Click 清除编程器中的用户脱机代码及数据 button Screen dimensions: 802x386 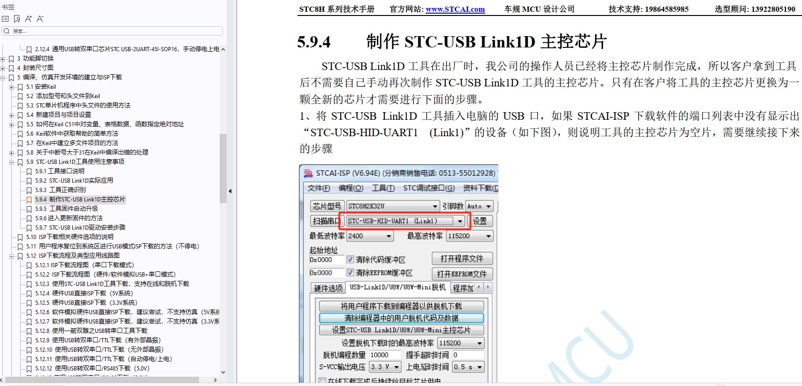[x=401, y=318]
